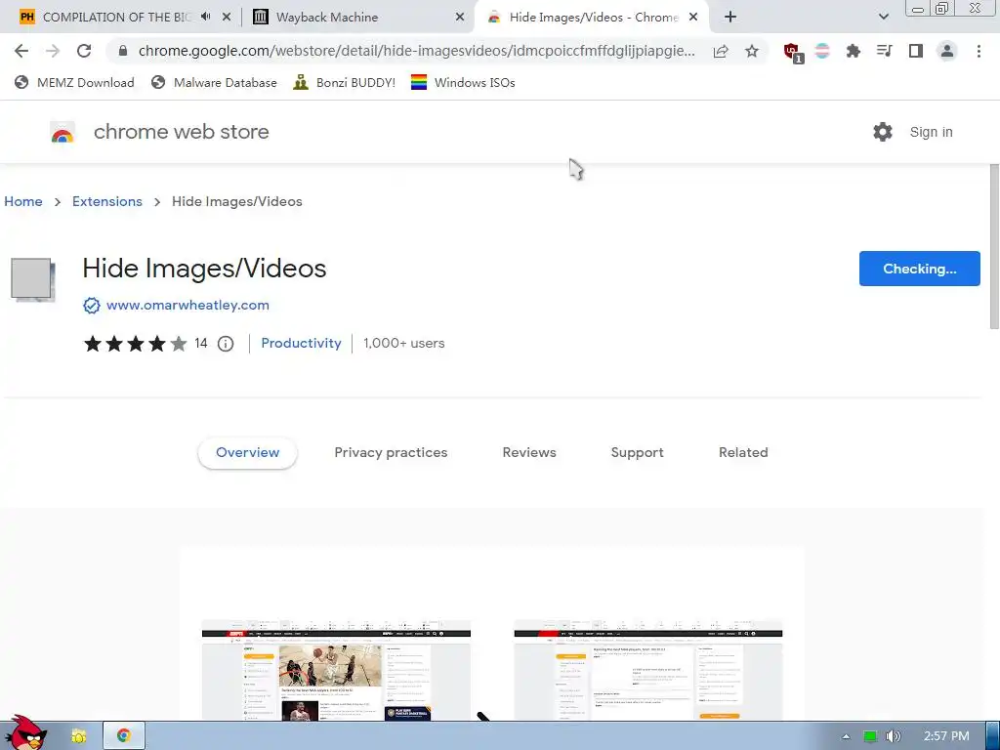Viewport: 1000px width, 750px height.
Task: Click the rating info icon
Action: click(226, 344)
